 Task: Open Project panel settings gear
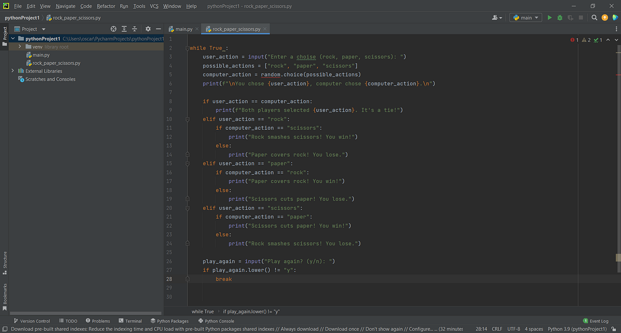click(x=147, y=29)
